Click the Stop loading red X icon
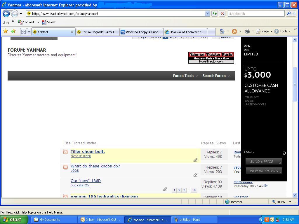 click(x=222, y=13)
